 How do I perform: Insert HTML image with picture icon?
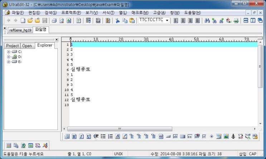coord(226,136)
